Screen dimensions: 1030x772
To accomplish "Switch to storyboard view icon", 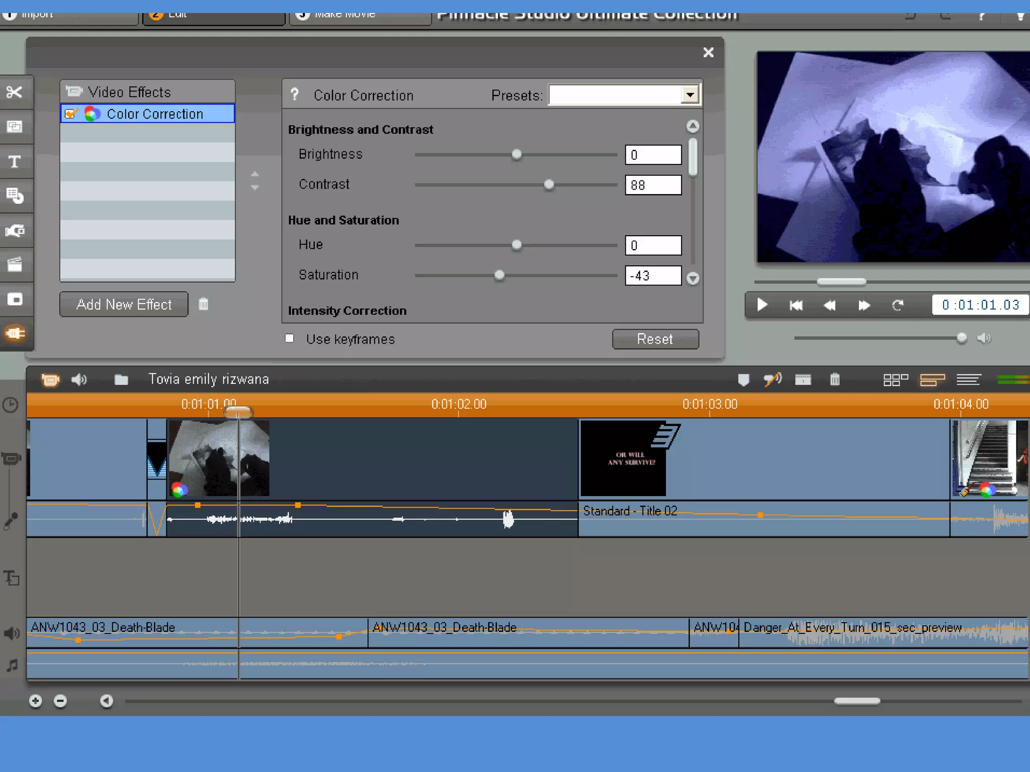I will click(895, 380).
